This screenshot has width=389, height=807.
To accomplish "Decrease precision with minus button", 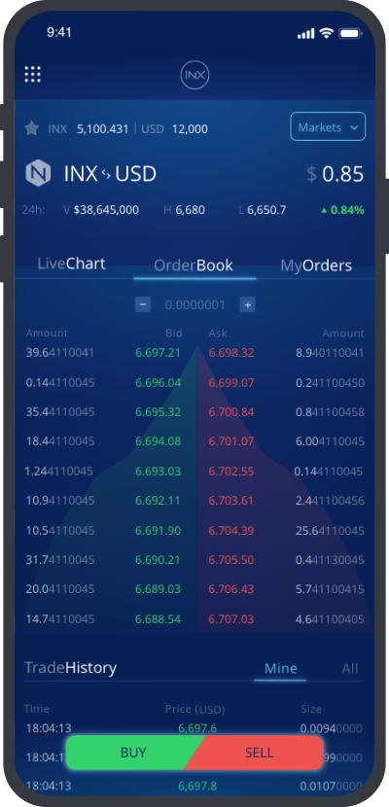I will pos(143,304).
